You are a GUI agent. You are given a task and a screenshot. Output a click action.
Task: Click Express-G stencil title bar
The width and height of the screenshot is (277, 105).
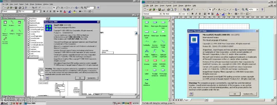coord(156,18)
